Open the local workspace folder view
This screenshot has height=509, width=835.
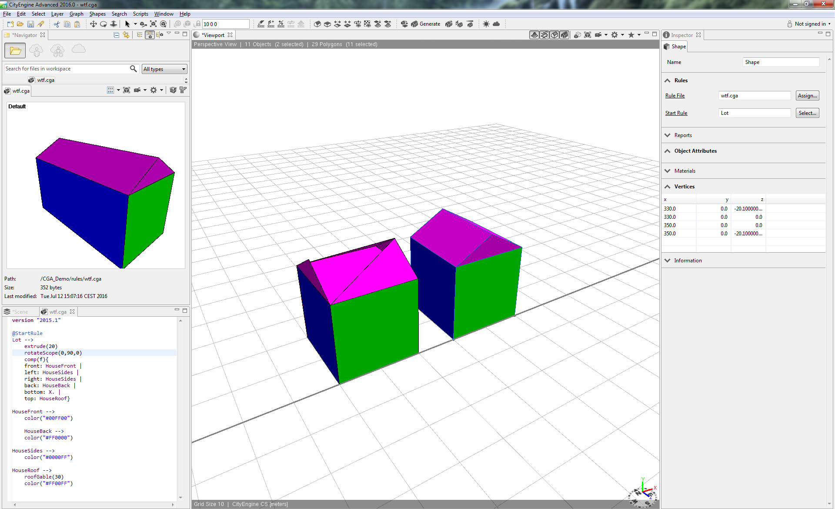15,50
